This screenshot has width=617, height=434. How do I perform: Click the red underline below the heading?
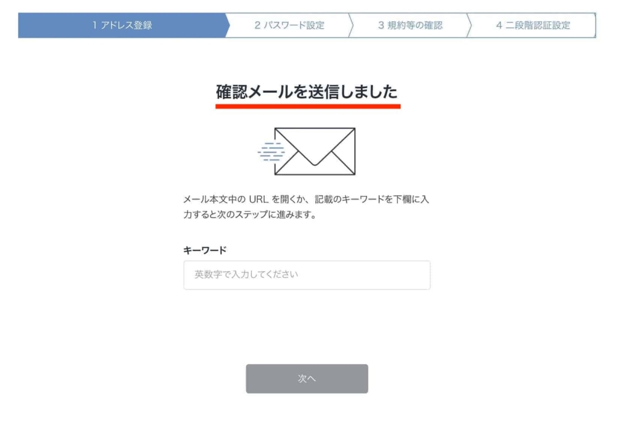pos(308,106)
